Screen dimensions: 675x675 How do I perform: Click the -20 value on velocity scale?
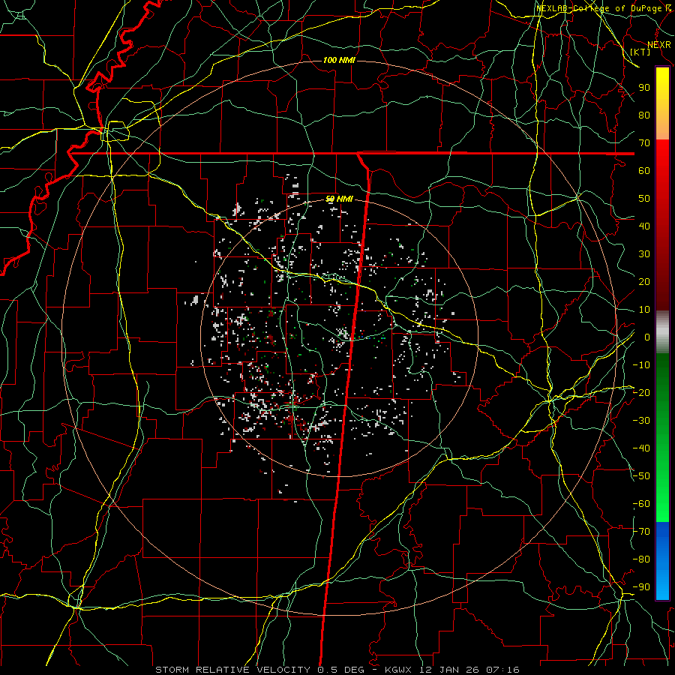(641, 392)
